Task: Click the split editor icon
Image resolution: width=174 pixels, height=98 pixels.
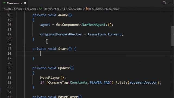Action: click(x=164, y=3)
